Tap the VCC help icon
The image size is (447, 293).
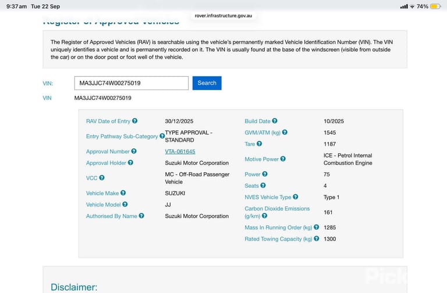coord(102,177)
